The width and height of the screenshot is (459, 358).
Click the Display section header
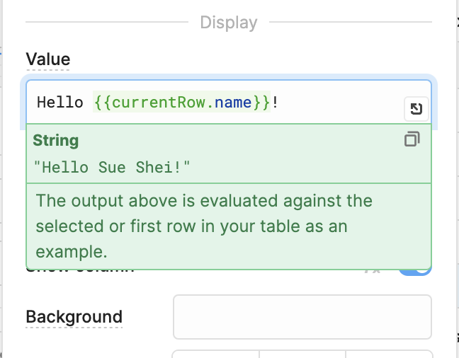[x=228, y=23]
